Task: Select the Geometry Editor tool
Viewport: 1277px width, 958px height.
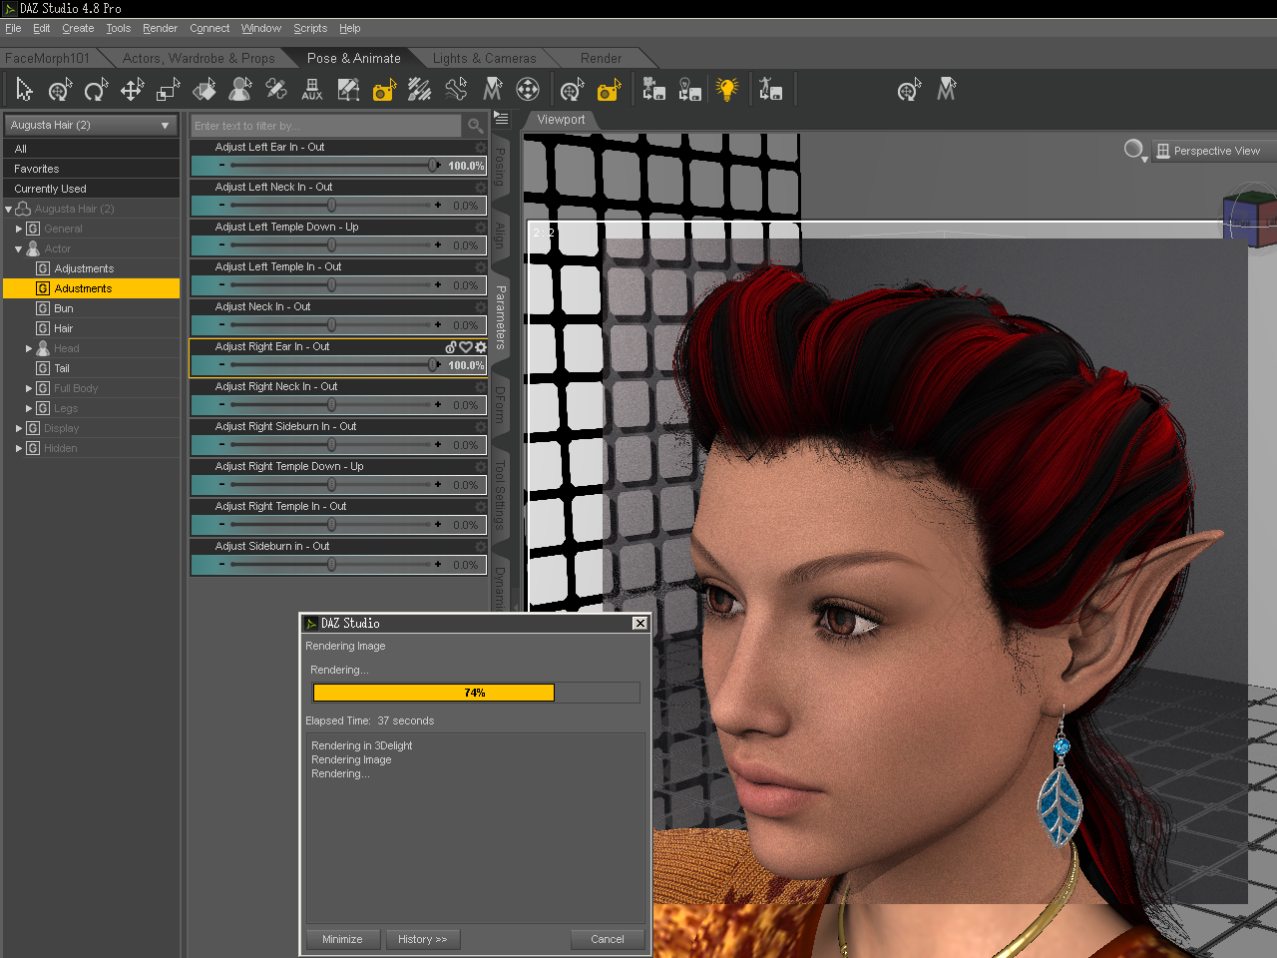Action: [x=348, y=90]
